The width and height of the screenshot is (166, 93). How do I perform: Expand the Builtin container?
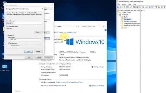pos(120,17)
